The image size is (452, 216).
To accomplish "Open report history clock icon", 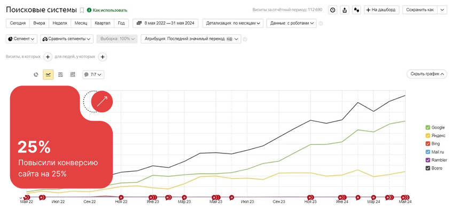I will click(332, 10).
